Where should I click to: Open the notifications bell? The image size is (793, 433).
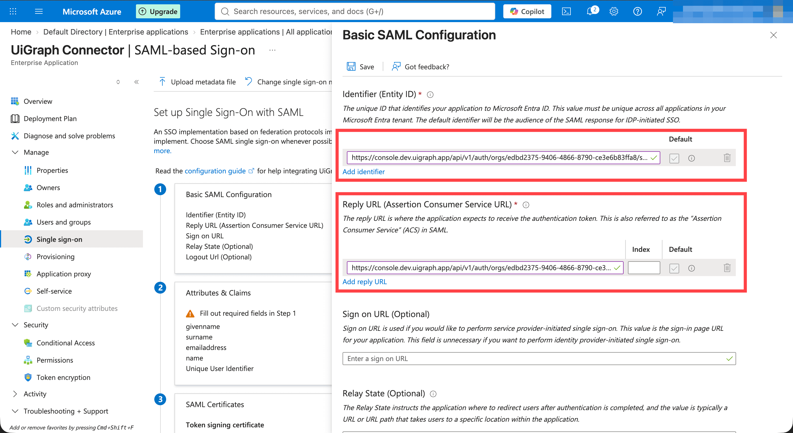590,11
